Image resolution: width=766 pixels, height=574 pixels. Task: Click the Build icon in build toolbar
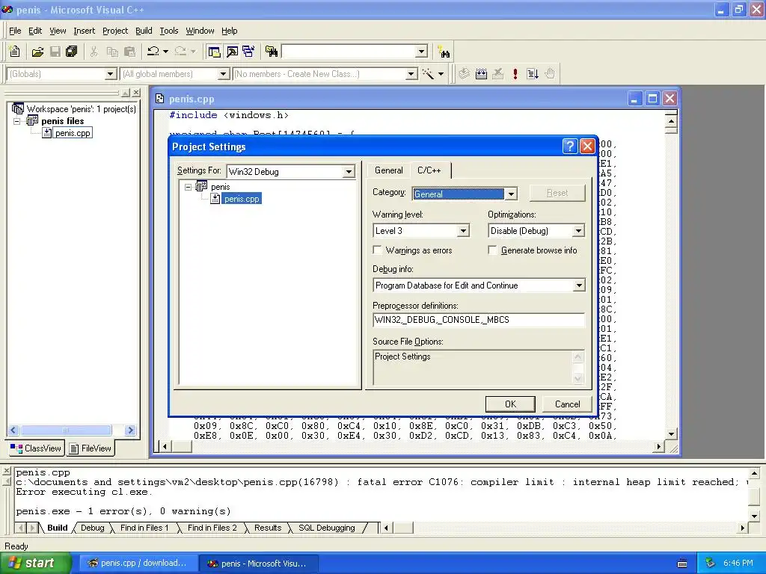(x=481, y=74)
